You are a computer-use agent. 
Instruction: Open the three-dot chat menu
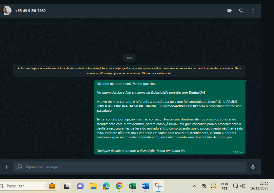tap(253, 11)
